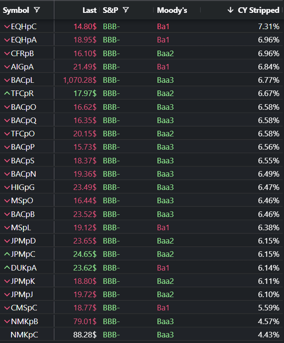Click the Ba1 rating for MSpL

[x=163, y=227]
